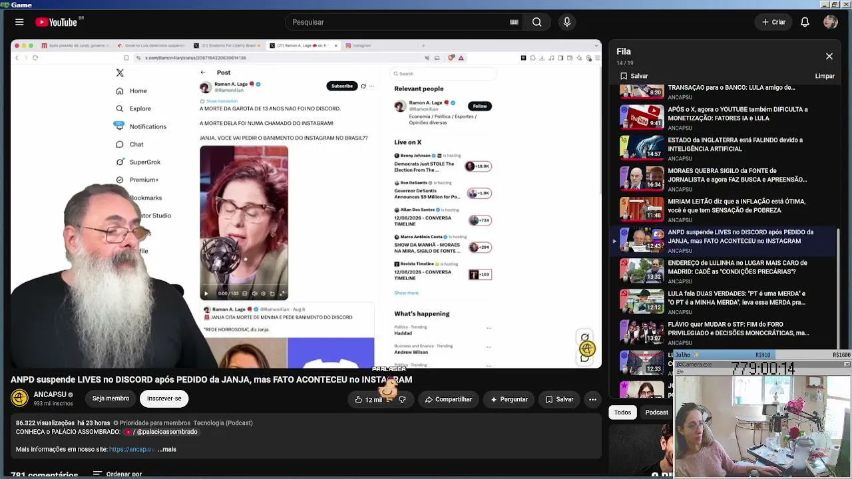Image resolution: width=852 pixels, height=479 pixels.
Task: Click the magnifying glass search button
Action: pyautogui.click(x=536, y=22)
